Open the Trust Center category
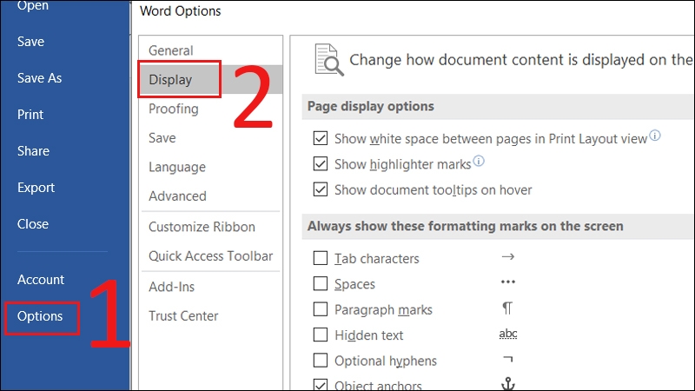This screenshot has width=695, height=391. pyautogui.click(x=183, y=316)
